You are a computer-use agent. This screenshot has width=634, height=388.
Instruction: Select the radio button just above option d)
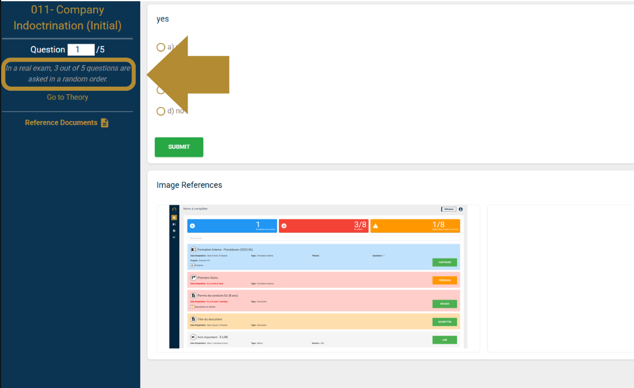[161, 90]
